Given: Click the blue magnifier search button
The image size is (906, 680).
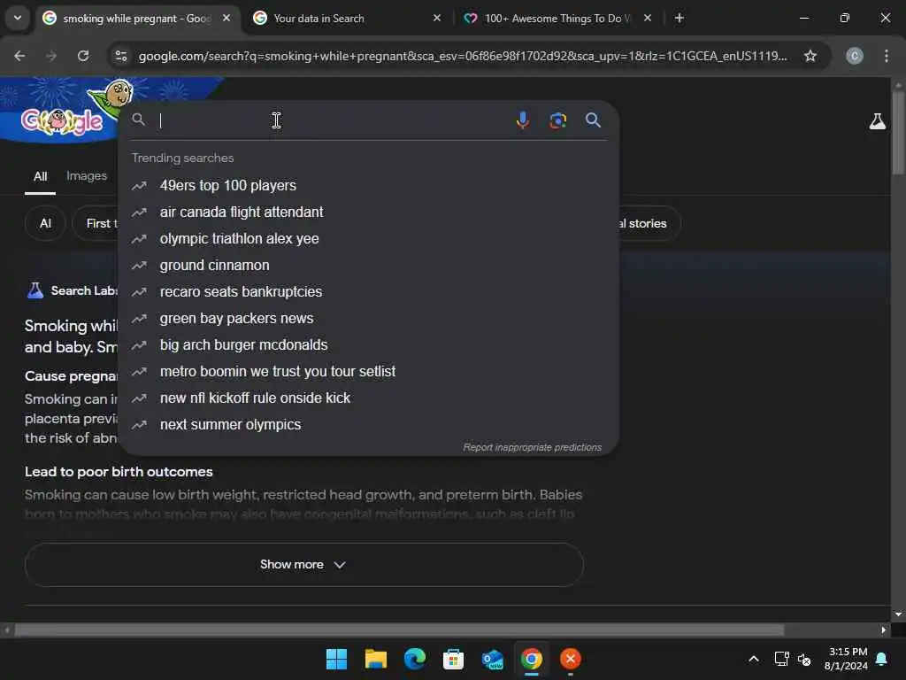Looking at the screenshot, I should pos(593,120).
